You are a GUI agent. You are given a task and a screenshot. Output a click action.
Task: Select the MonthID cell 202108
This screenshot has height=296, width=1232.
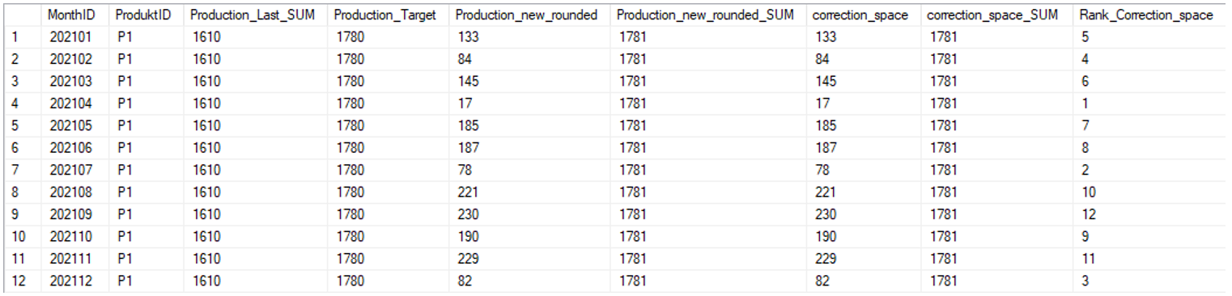(74, 192)
